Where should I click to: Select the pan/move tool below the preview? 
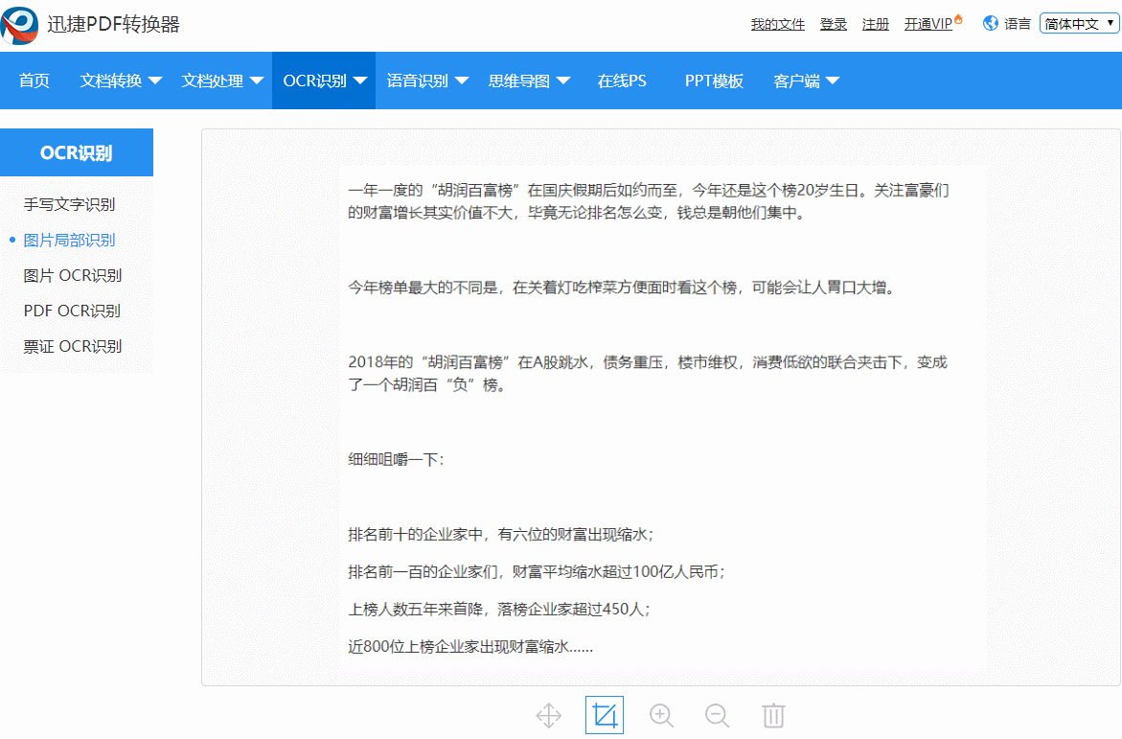click(548, 715)
